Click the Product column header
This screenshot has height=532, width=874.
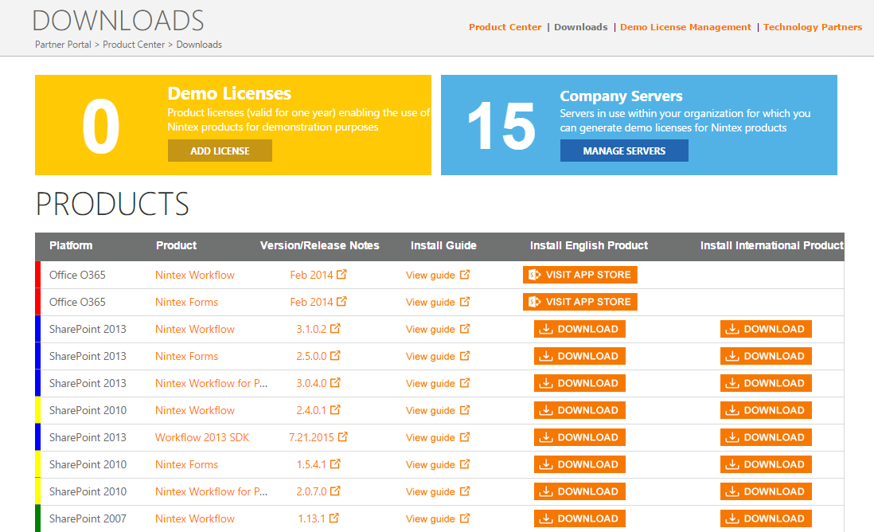(x=176, y=245)
